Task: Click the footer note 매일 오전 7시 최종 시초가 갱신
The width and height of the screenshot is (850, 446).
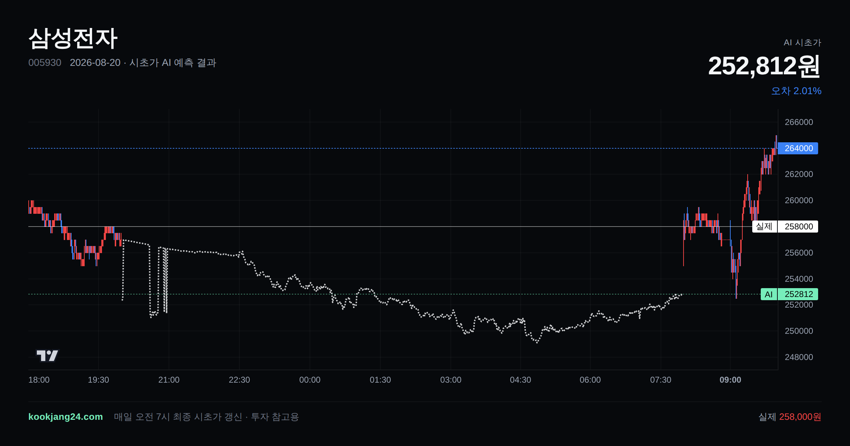Action: coord(178,417)
